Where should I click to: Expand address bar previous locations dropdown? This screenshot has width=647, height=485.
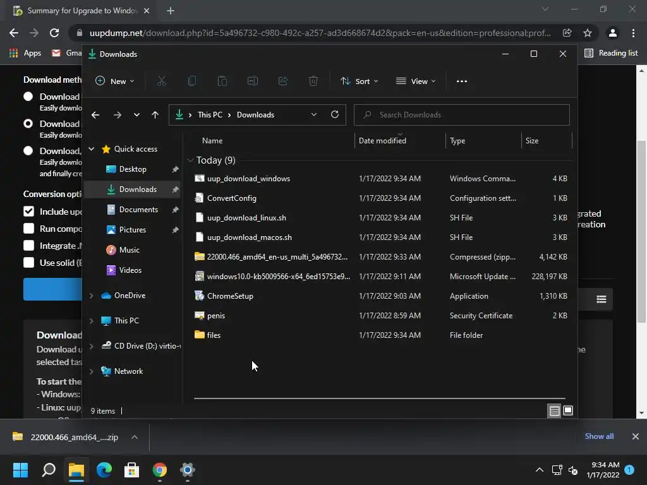coord(314,115)
